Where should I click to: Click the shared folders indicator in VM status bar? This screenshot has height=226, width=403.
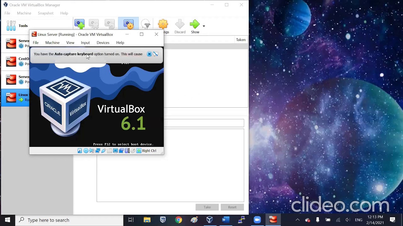pos(110,151)
